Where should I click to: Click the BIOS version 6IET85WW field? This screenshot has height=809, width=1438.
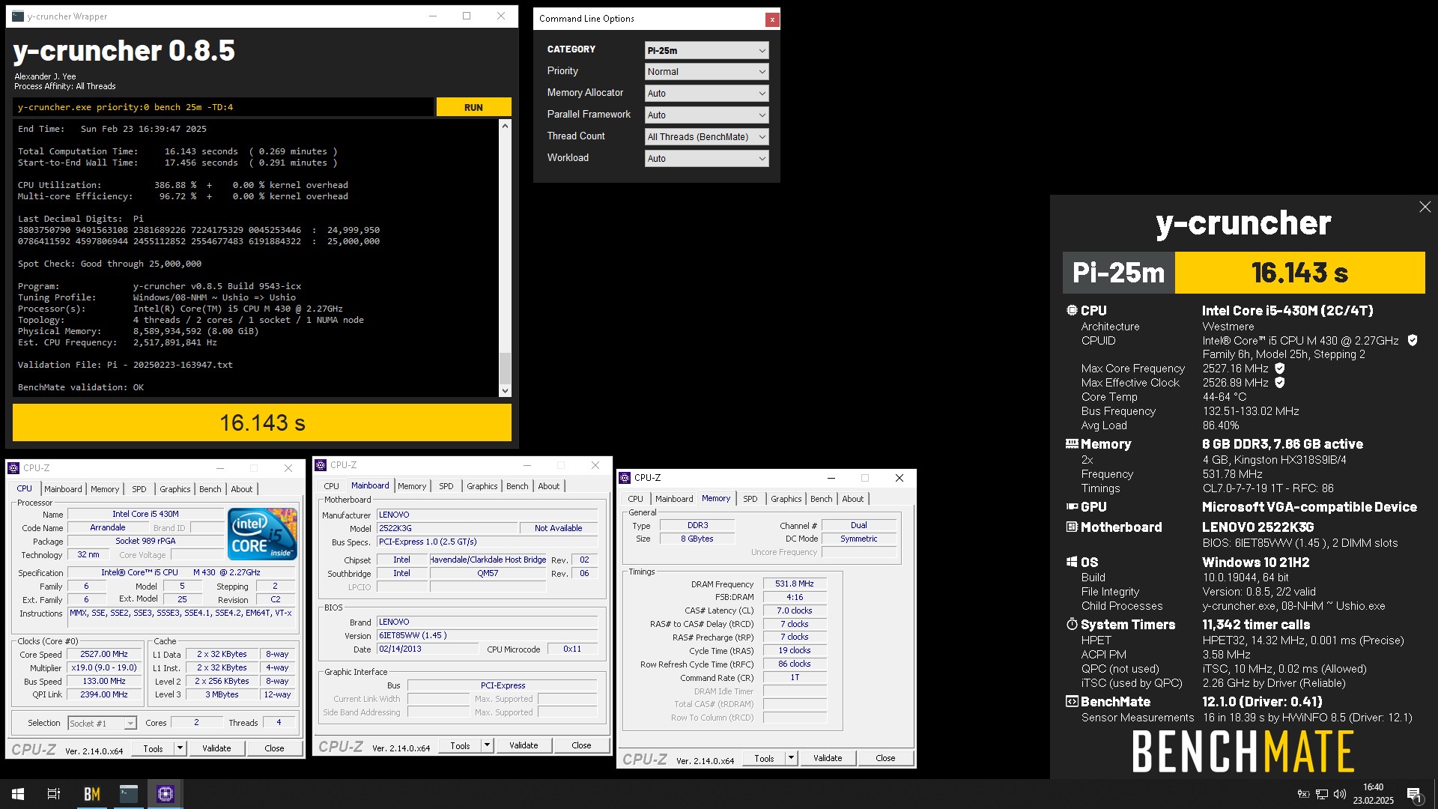[488, 635]
